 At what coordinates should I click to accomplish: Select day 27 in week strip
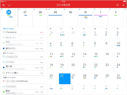coord(25,12)
